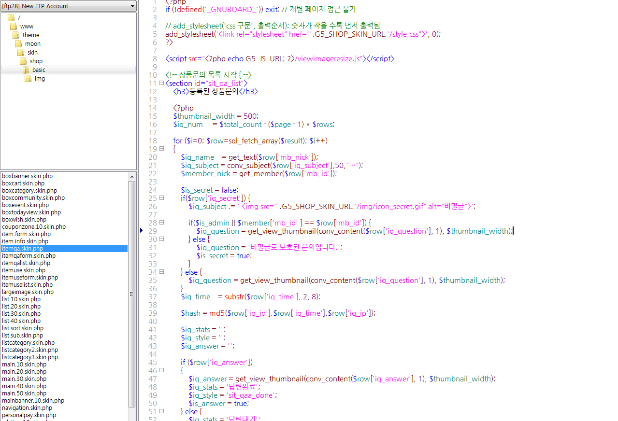
Task: Click the moon folder icon
Action: point(18,44)
